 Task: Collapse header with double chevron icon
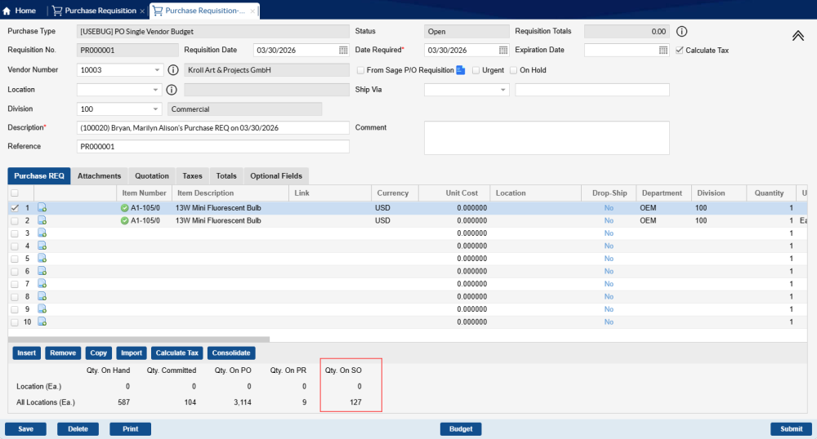(x=798, y=36)
